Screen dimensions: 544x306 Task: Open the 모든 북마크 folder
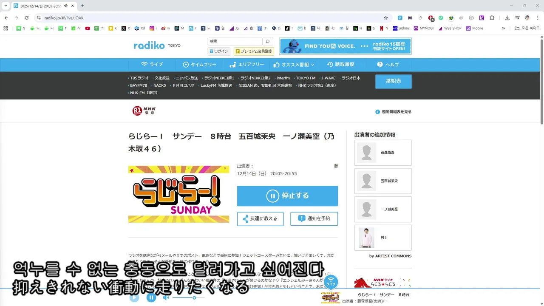527,28
